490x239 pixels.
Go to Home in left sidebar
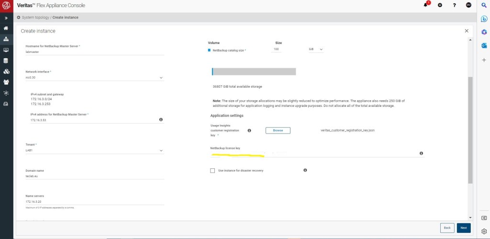pos(6,28)
